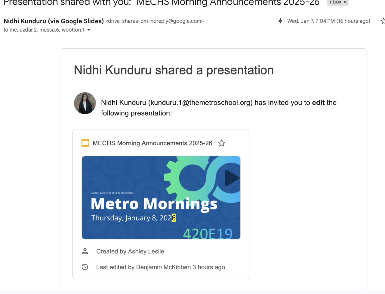The height and width of the screenshot is (294, 385).
Task: Star this email message
Action: pyautogui.click(x=383, y=21)
